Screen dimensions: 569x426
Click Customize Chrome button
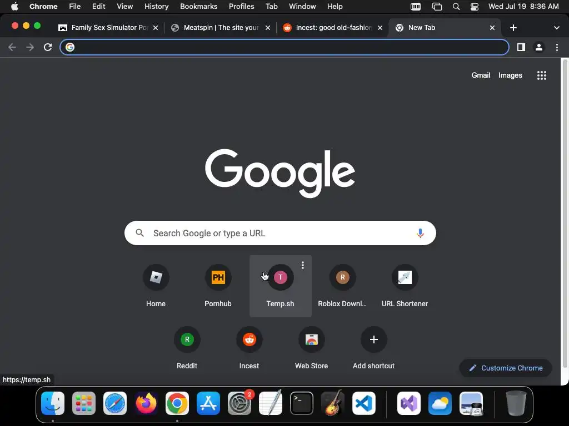[x=506, y=368]
